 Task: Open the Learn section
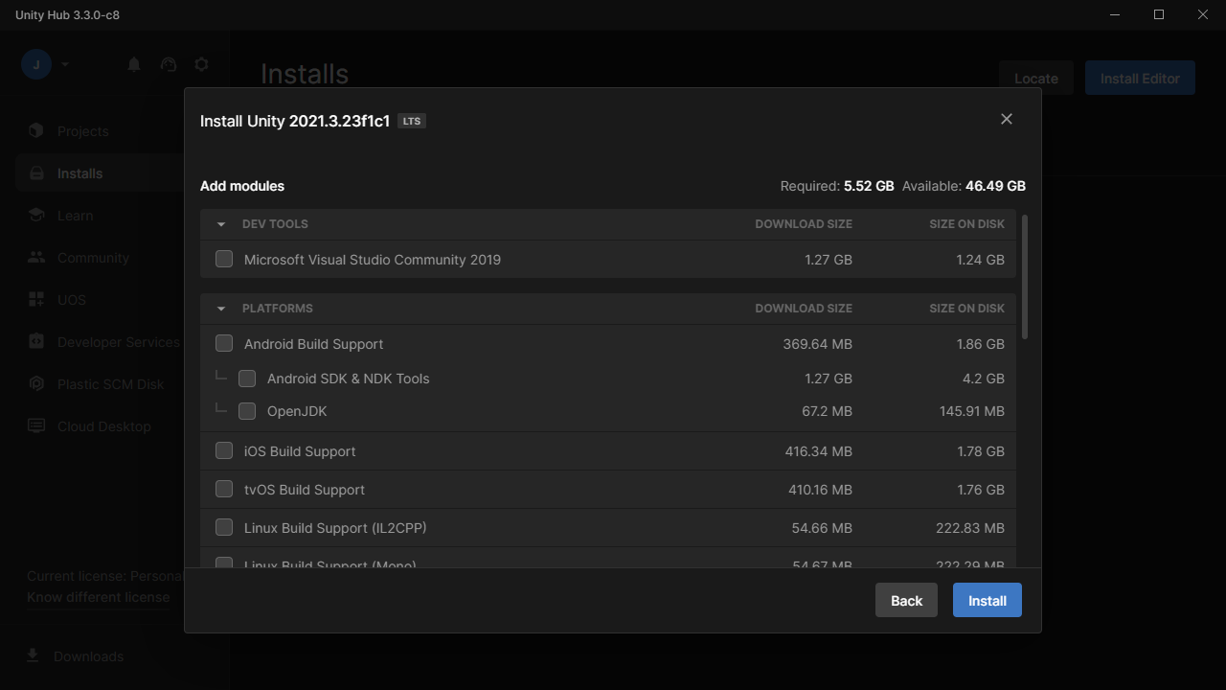76,216
